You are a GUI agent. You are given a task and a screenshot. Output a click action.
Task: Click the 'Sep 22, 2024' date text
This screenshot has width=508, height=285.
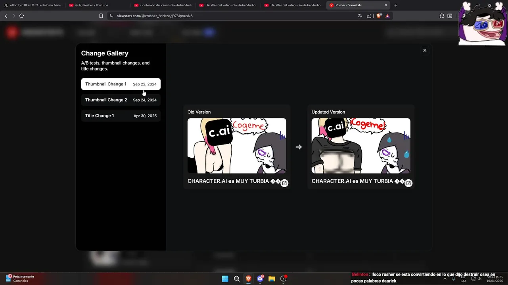coord(145,84)
